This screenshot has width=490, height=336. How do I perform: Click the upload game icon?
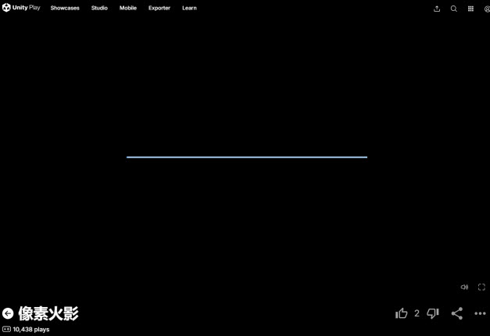click(x=437, y=9)
